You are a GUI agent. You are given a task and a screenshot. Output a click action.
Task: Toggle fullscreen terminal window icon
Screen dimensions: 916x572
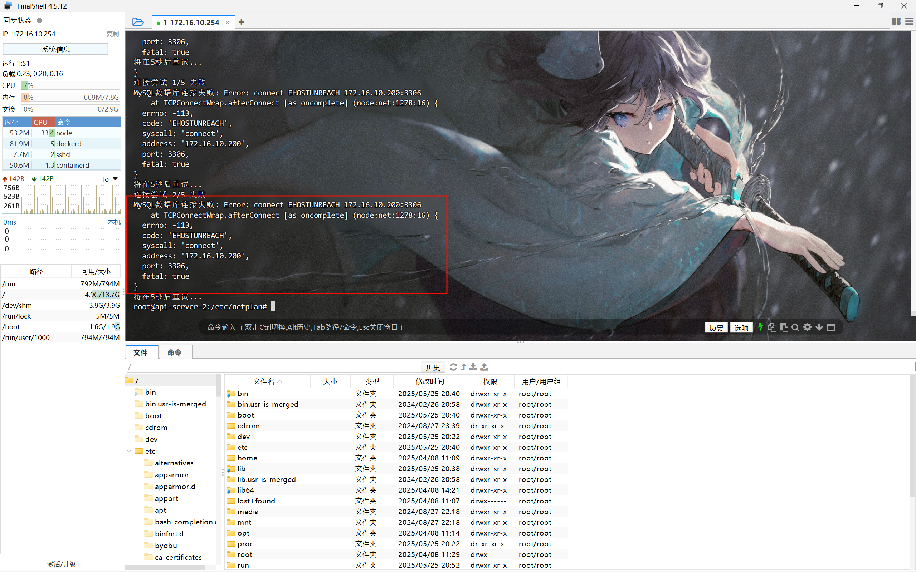point(831,327)
